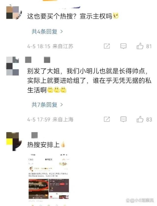The height and width of the screenshot is (206, 157).
Task: Open the second commenter's pixelated avatar
Action: point(13,66)
